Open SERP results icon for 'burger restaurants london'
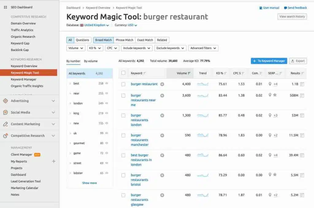The height and width of the screenshot is (208, 314). (x=302, y=115)
